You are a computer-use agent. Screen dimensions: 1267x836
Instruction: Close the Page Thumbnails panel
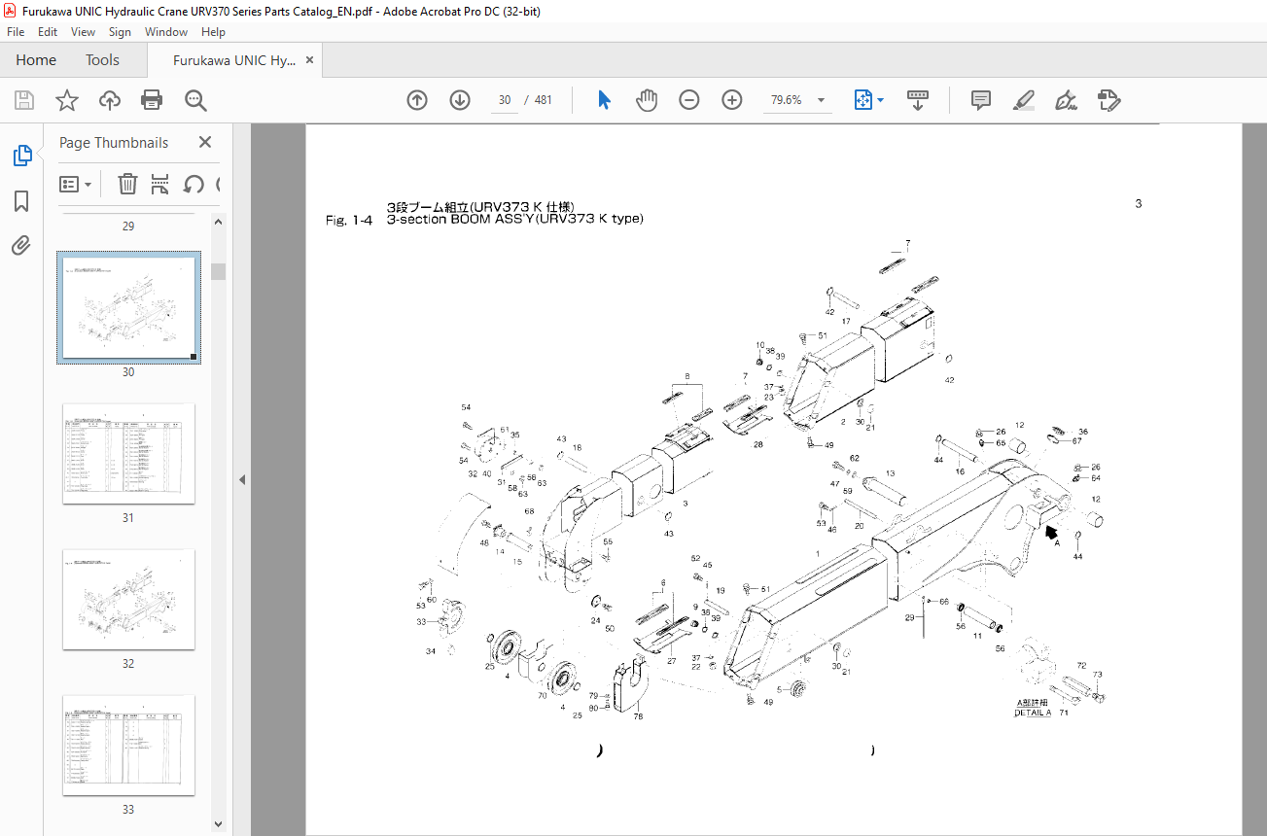[205, 142]
